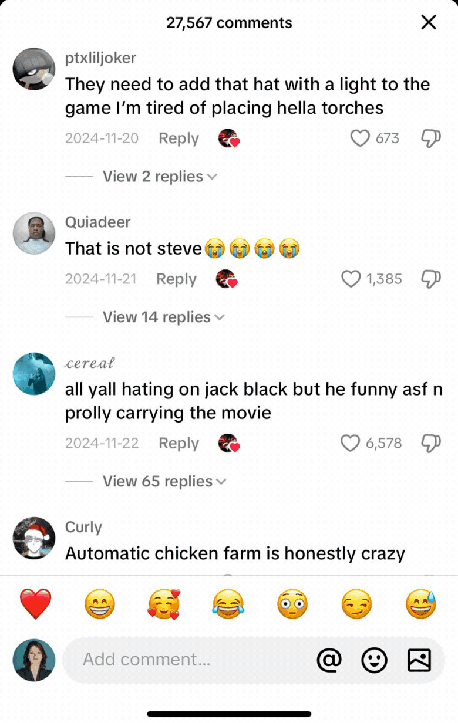Insert red heart quick emoji
Viewport: 458px width, 723px height.
coord(36,604)
